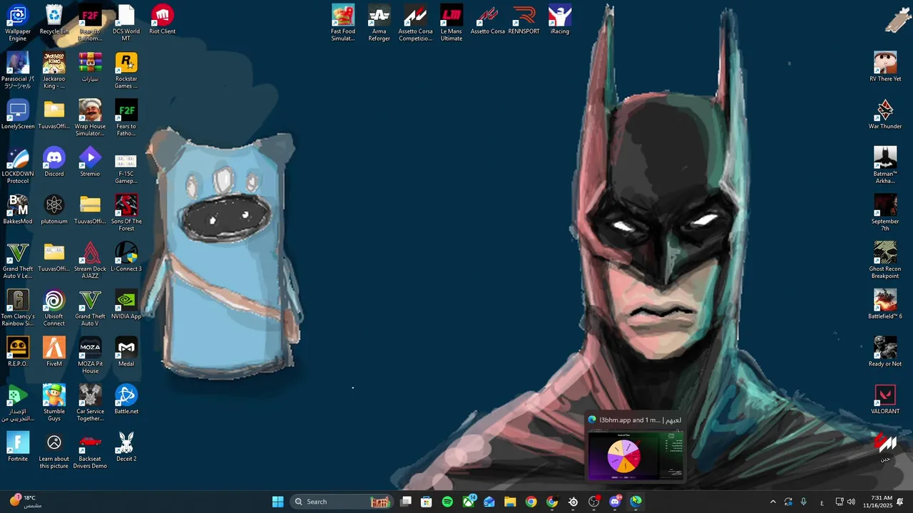Open Battle.net desktop shortcut
This screenshot has height=513, width=913.
click(x=126, y=400)
